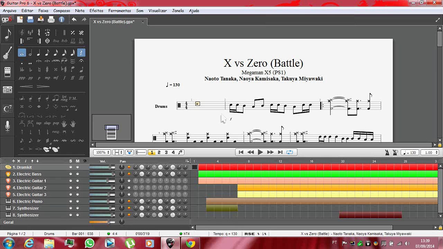Apply the let ring effect
443x249 pixels.
64,98
